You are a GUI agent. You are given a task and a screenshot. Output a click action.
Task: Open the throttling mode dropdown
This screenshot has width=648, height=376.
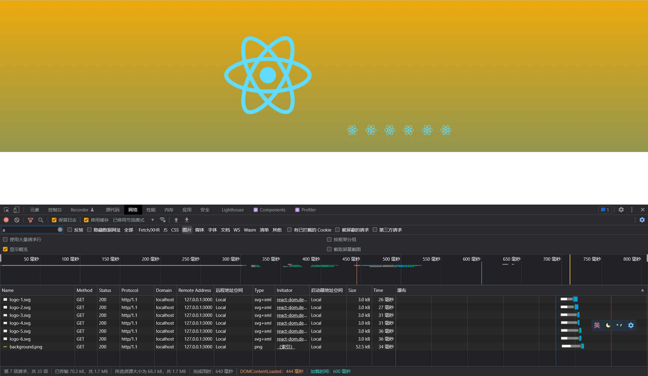point(133,220)
